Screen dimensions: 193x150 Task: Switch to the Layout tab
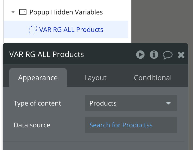point(95,78)
